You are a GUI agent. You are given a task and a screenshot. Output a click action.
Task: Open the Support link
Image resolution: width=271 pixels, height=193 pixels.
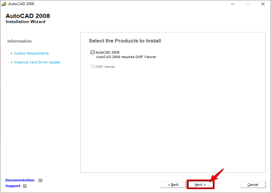click(13, 186)
